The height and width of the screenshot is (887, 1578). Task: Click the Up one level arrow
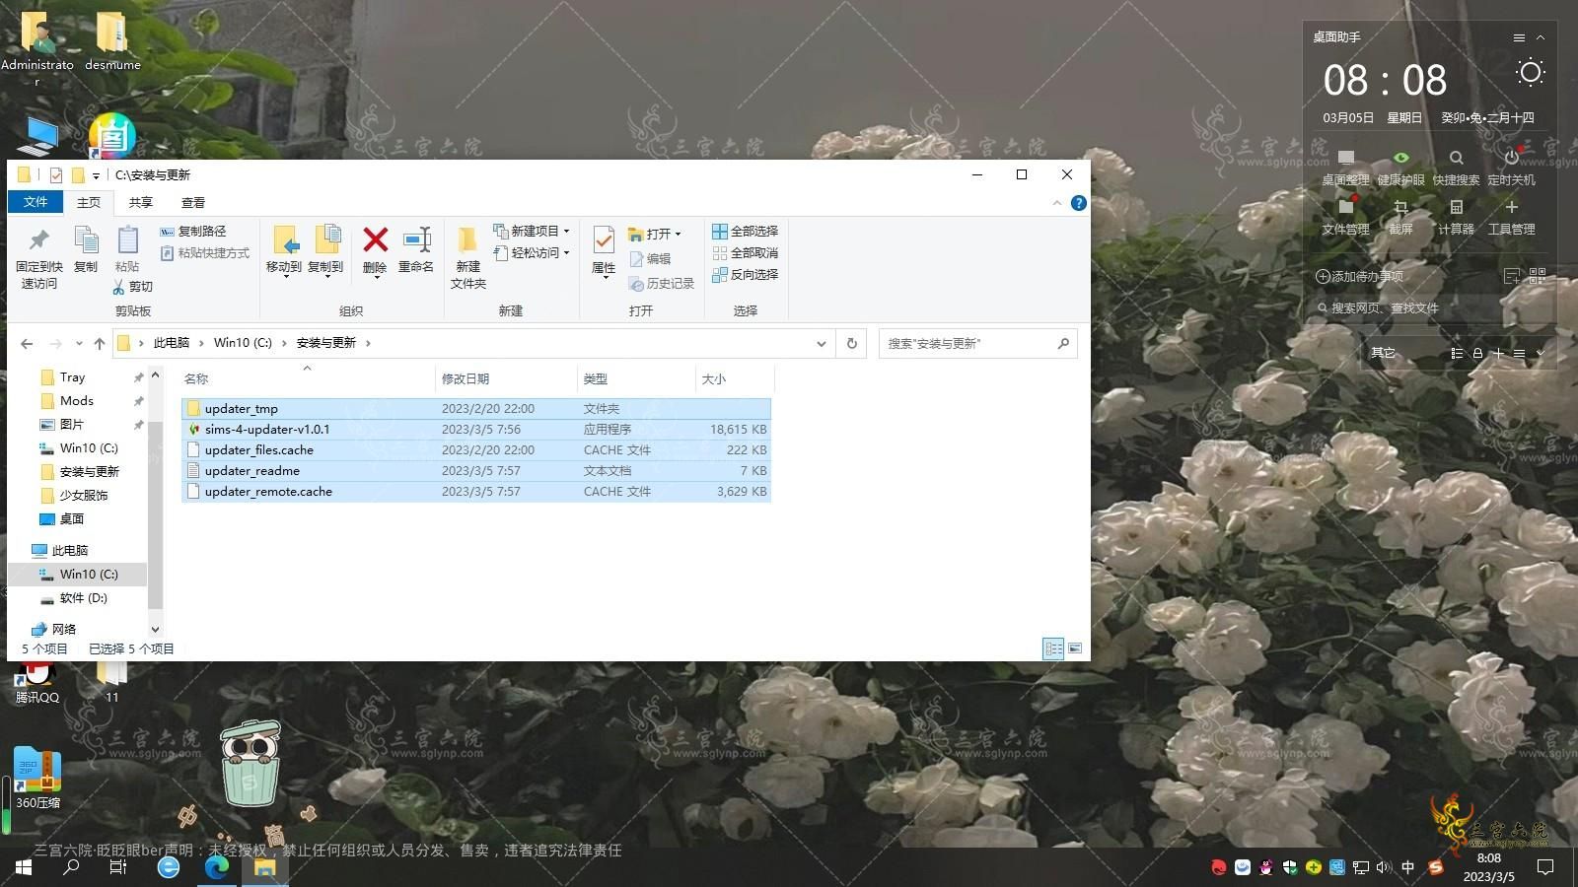[99, 343]
